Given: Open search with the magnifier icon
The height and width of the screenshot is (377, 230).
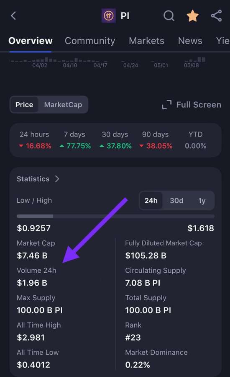Looking at the screenshot, I should (x=169, y=16).
